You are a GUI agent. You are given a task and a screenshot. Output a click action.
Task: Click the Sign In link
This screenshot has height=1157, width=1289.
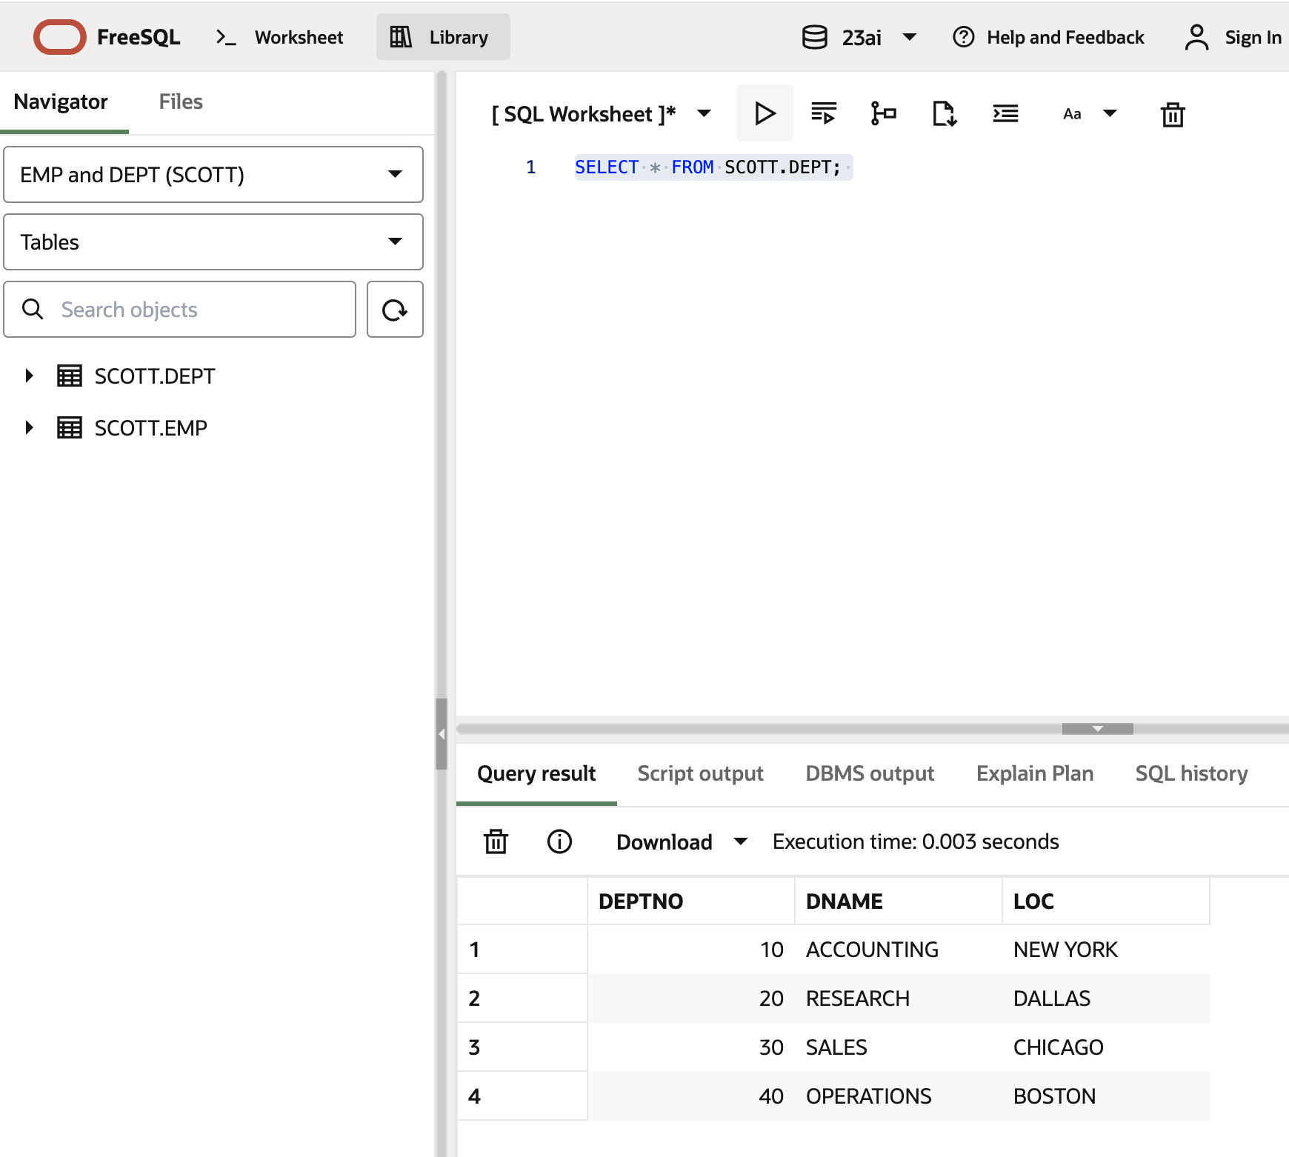coord(1252,37)
